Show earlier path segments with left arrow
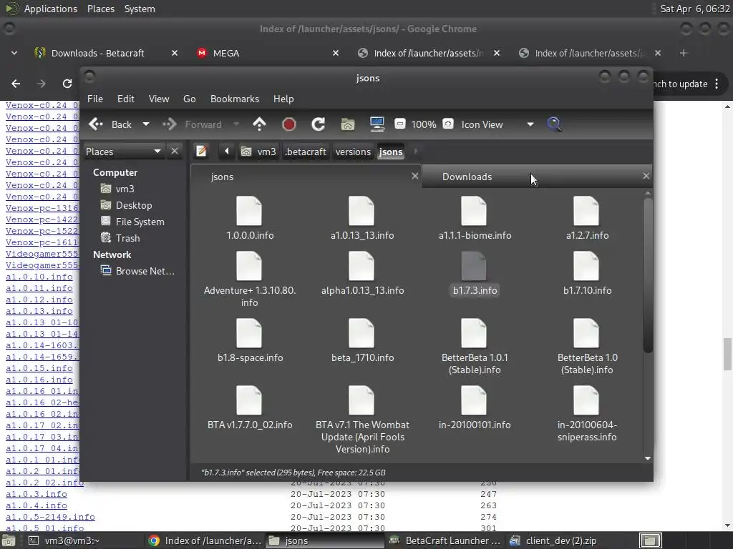733x549 pixels. pos(227,152)
